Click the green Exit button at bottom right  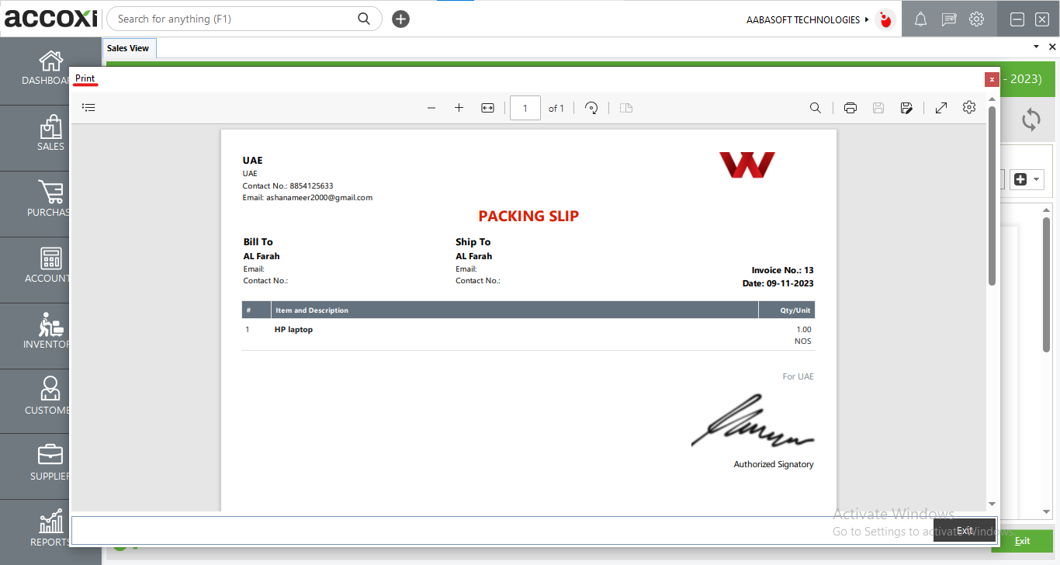pos(1022,541)
